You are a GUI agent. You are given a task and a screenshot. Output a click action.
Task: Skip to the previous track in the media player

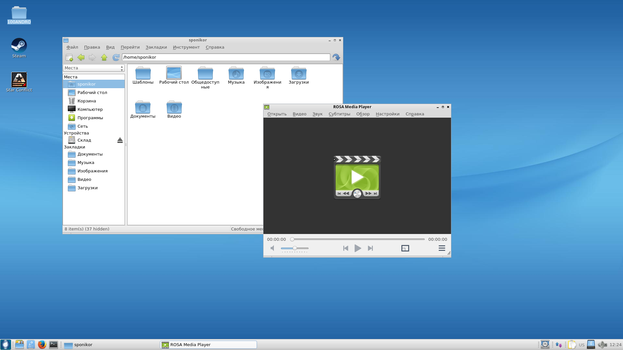click(x=346, y=248)
